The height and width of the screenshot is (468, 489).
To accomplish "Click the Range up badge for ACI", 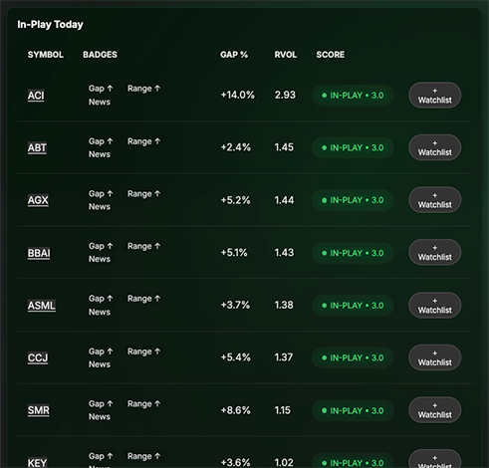I will 143,89.
